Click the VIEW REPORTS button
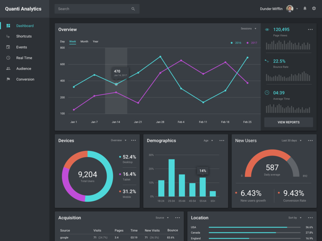The width and height of the screenshot is (322, 241). coord(289,122)
